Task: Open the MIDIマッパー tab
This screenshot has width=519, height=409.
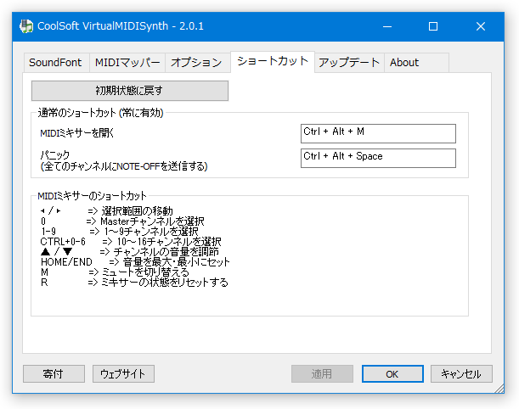Action: click(x=127, y=62)
